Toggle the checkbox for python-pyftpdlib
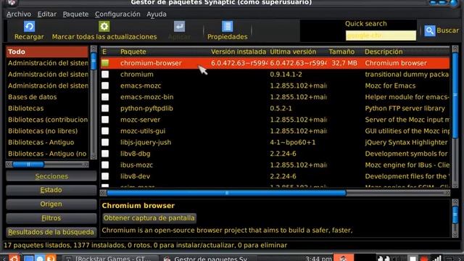The image size is (464, 261). pos(105,108)
